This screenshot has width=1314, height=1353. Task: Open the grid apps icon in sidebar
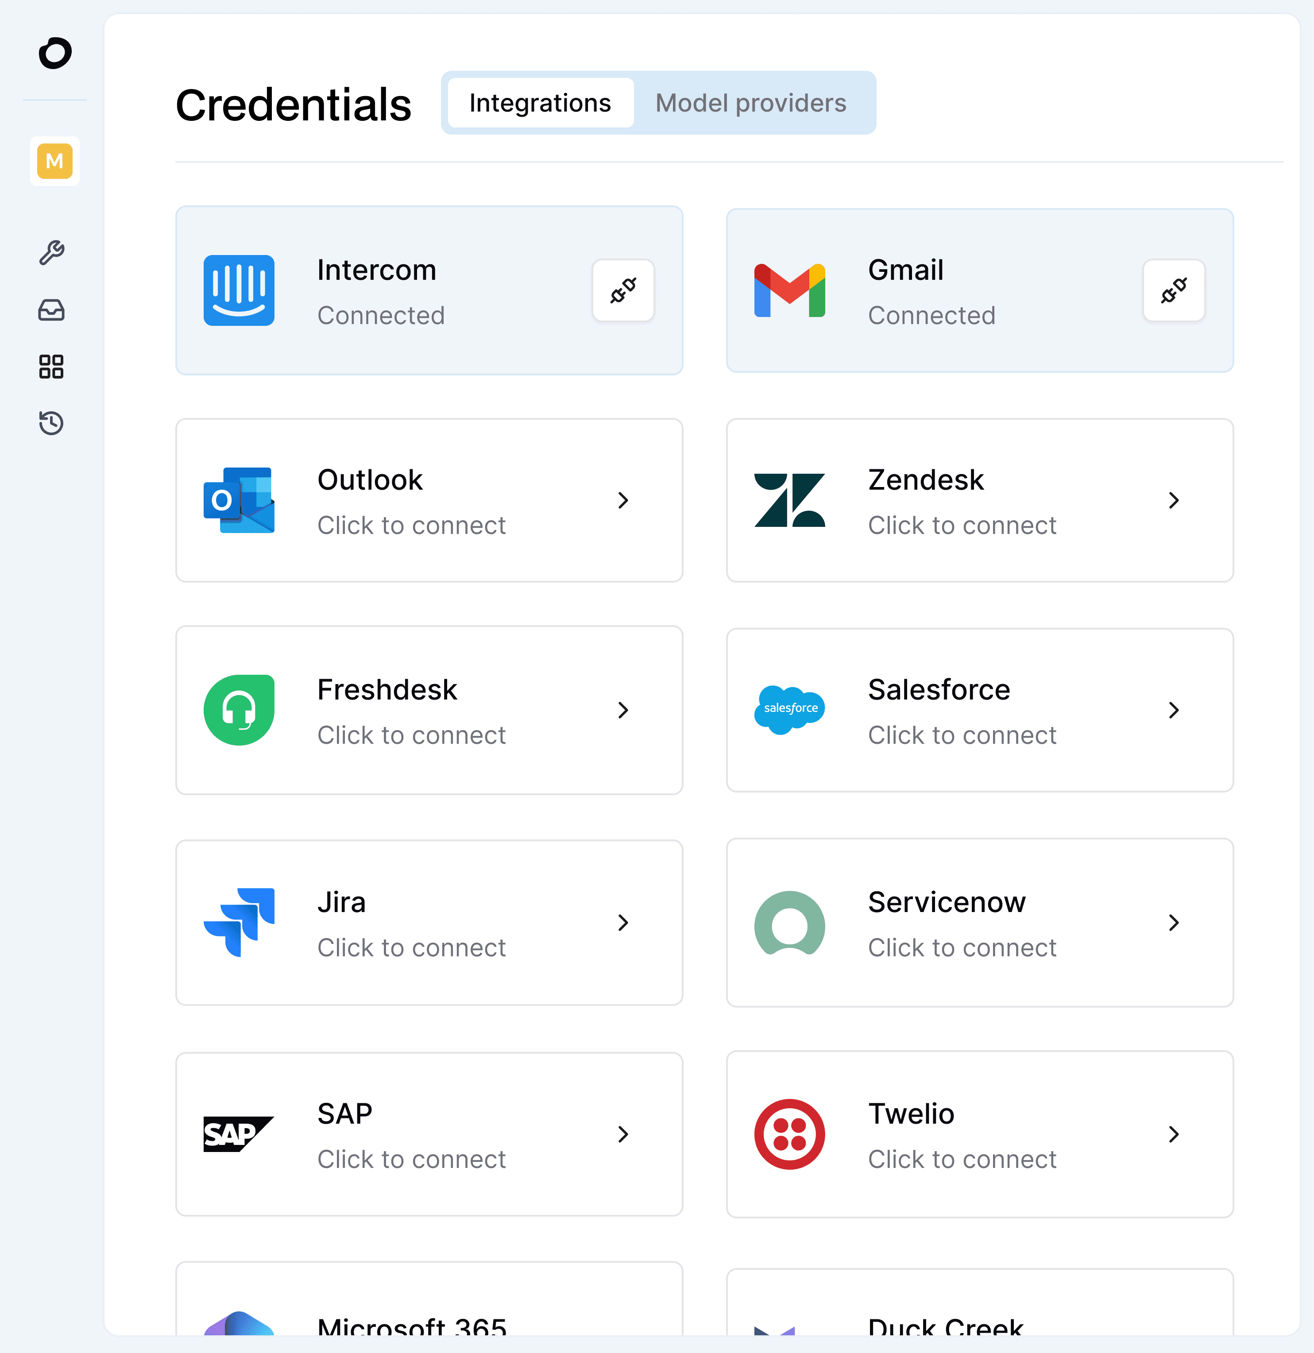point(52,367)
